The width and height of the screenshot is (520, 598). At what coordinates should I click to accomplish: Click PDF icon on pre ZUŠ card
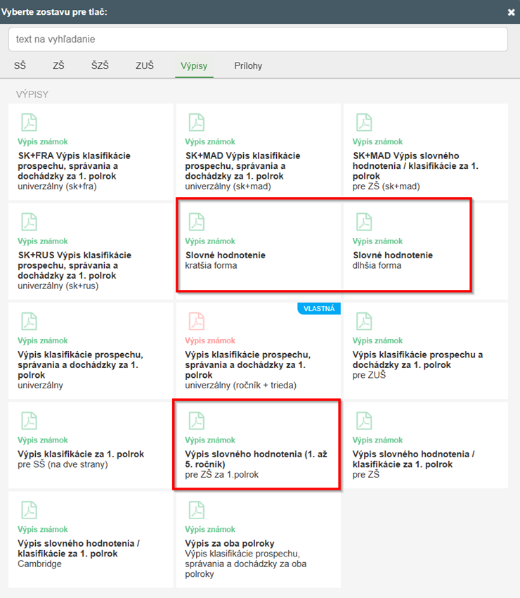364,321
